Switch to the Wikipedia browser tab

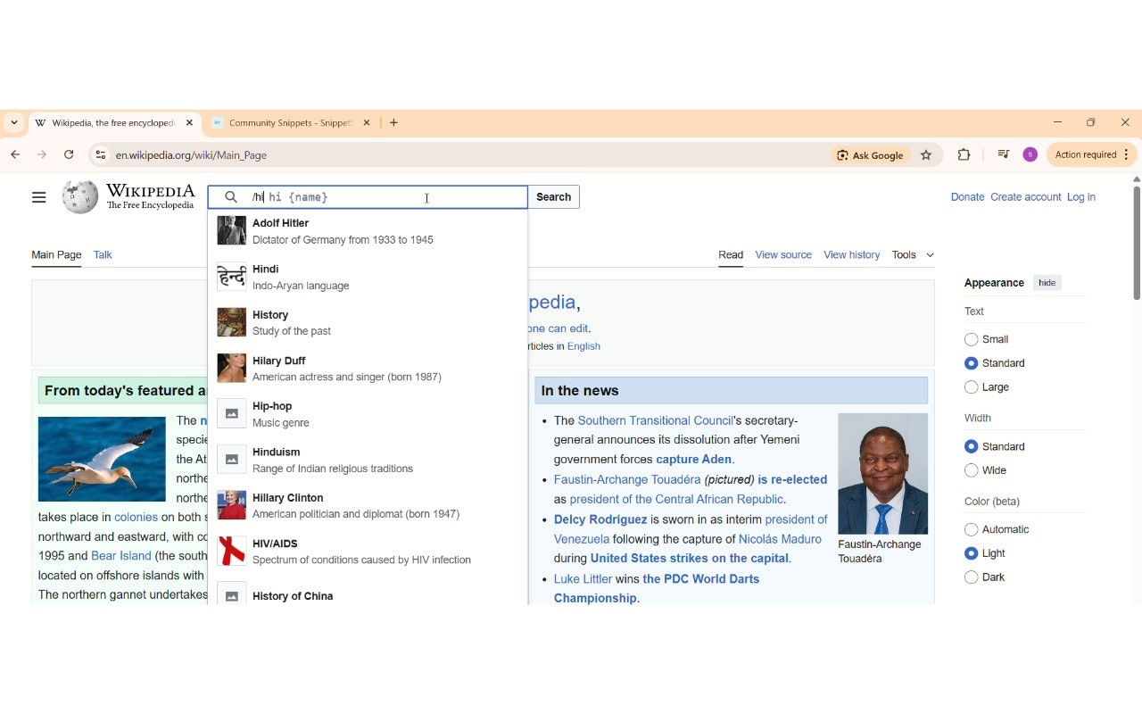tap(114, 123)
